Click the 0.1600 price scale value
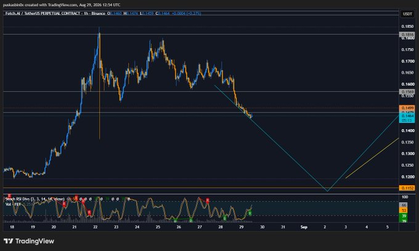 [408, 84]
